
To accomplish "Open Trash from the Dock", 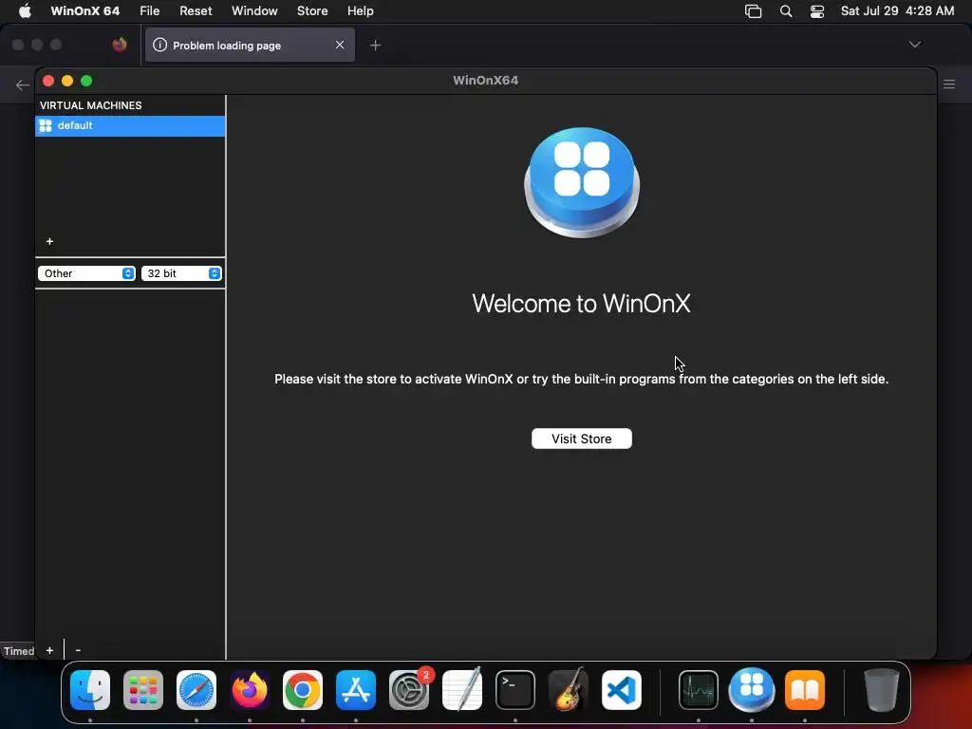I will point(882,690).
